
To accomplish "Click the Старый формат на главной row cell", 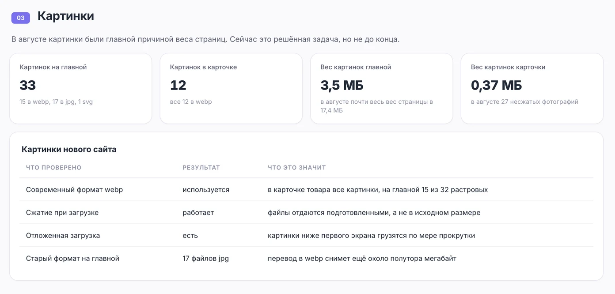I will pos(72,258).
